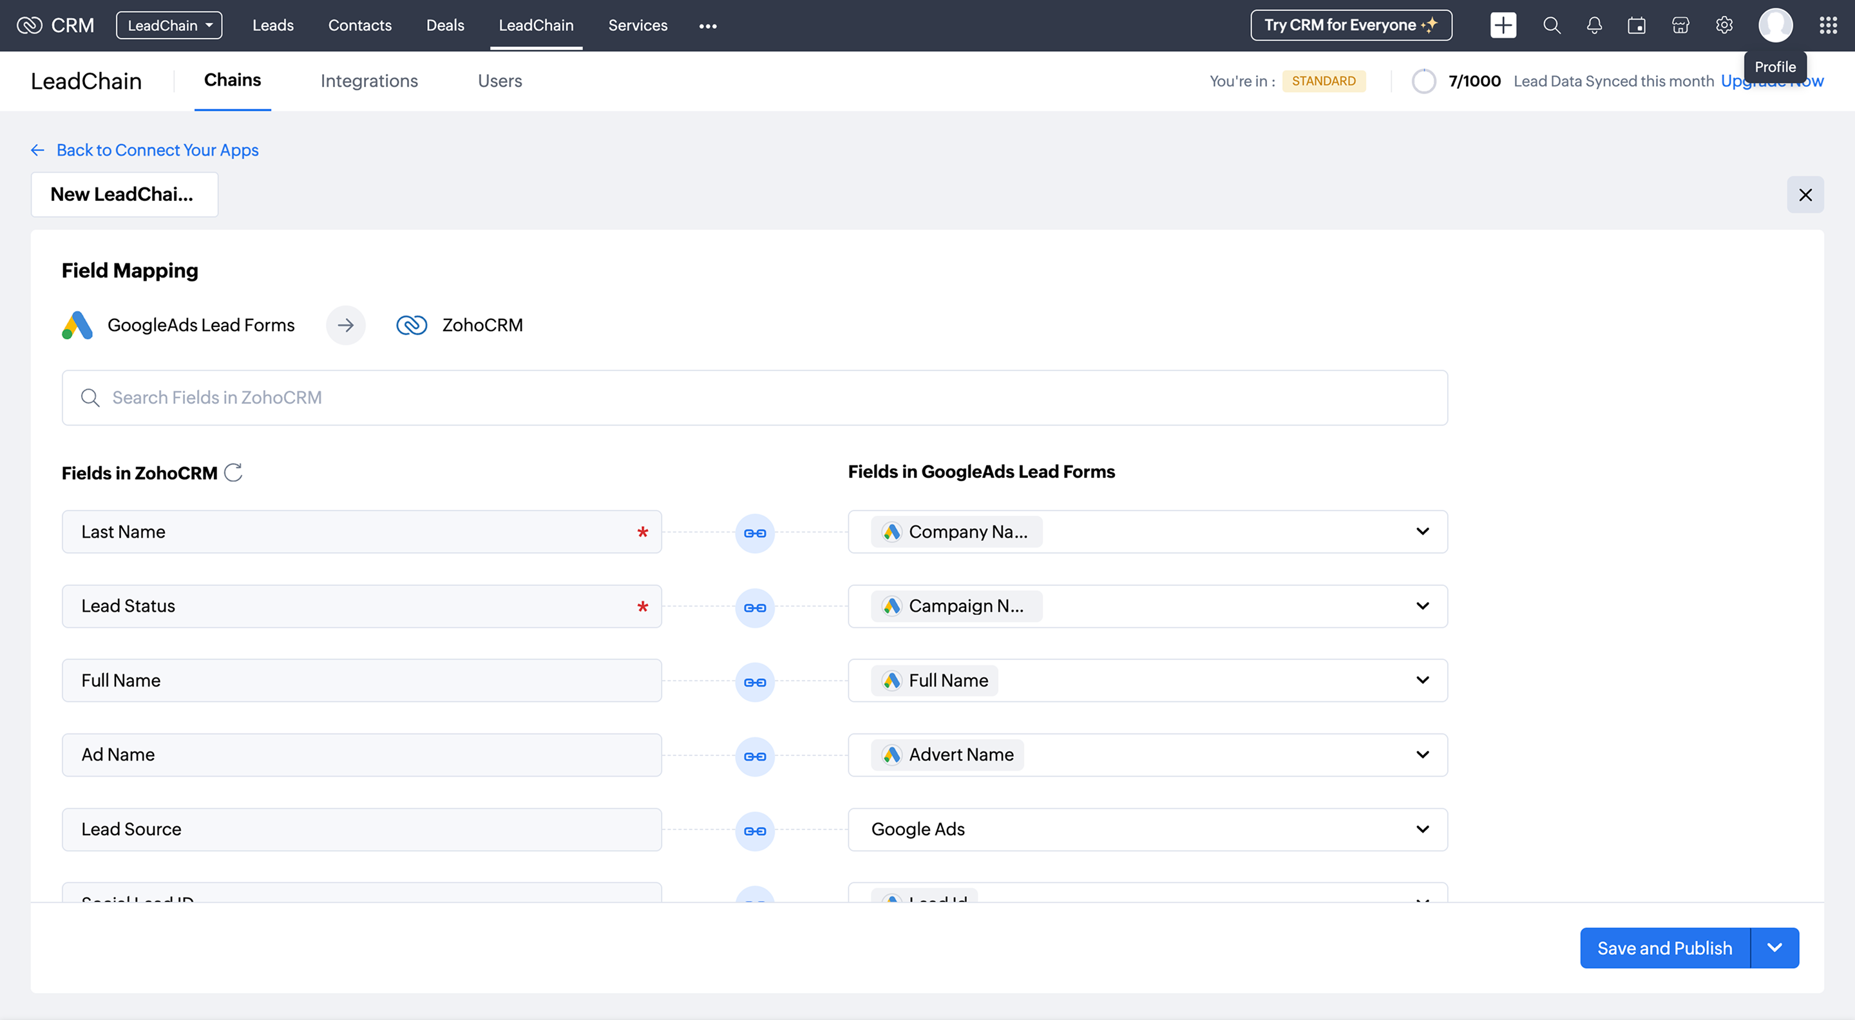Click Save and Publish button

[x=1664, y=947]
